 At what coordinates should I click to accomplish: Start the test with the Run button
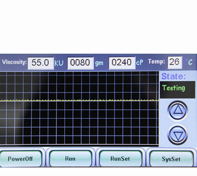[70, 159]
